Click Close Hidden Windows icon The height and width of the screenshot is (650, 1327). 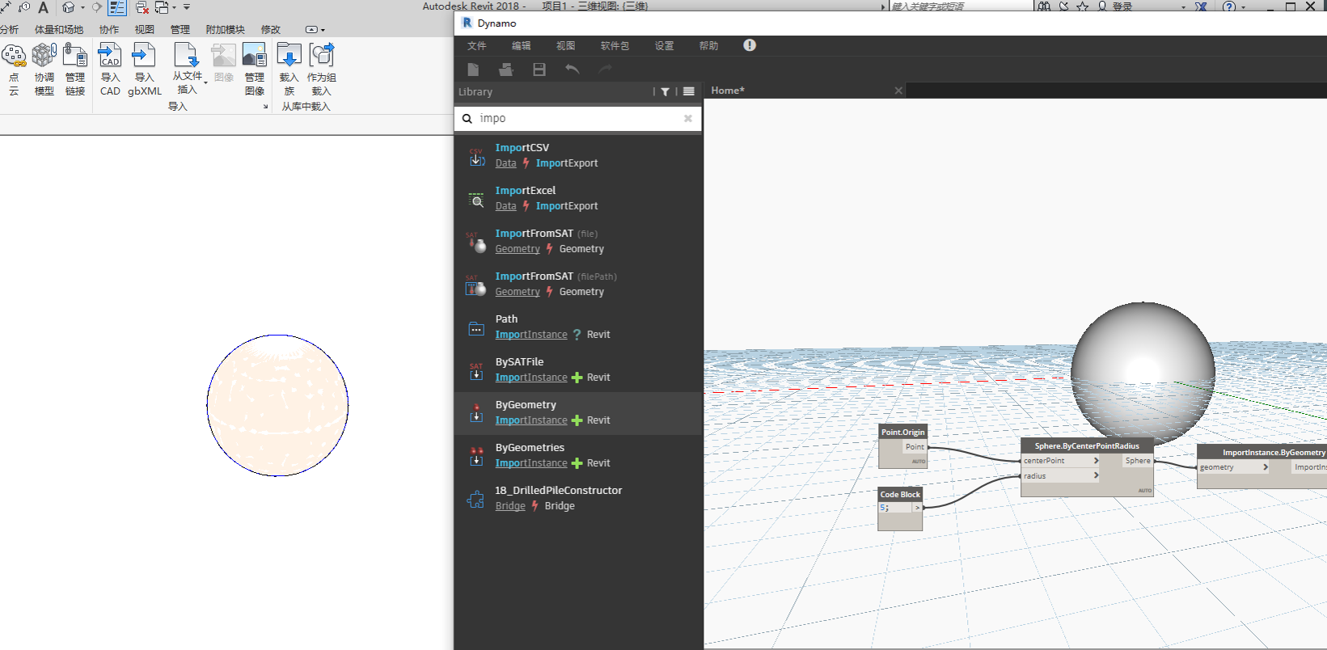(x=142, y=7)
